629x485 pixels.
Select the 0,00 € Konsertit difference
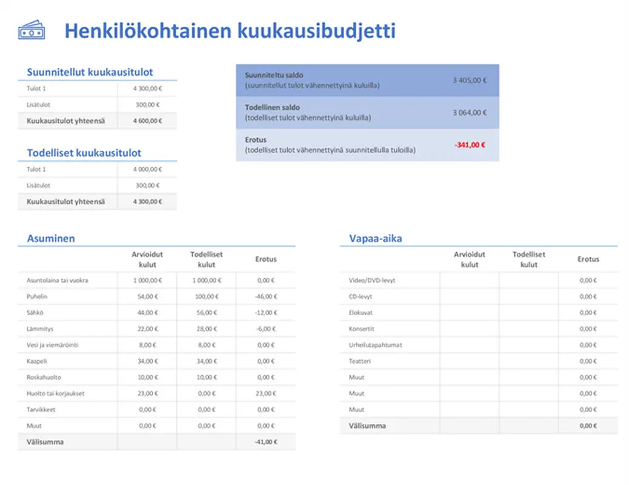click(x=588, y=329)
